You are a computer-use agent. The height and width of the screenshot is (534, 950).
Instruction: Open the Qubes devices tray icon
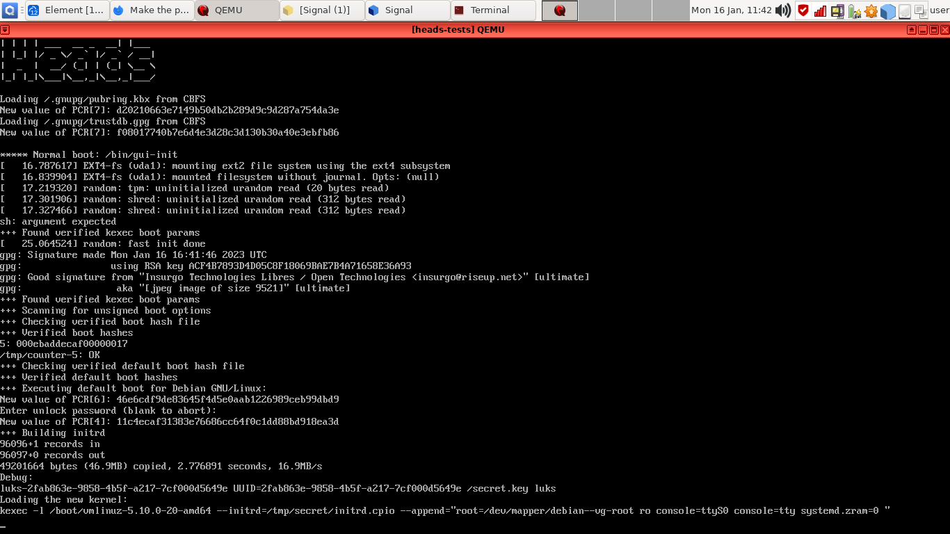tap(837, 10)
